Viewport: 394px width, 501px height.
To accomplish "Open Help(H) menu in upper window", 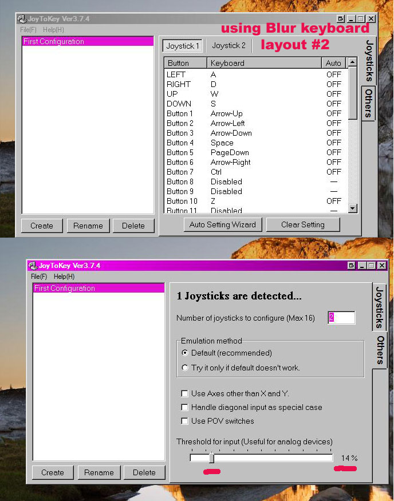I will coord(53,30).
